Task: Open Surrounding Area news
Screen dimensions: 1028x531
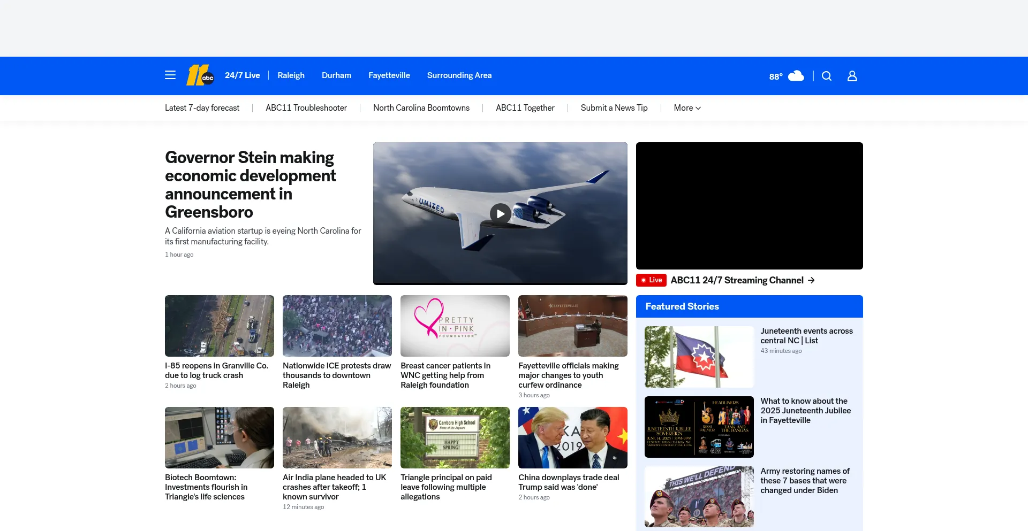Action: [x=459, y=75]
